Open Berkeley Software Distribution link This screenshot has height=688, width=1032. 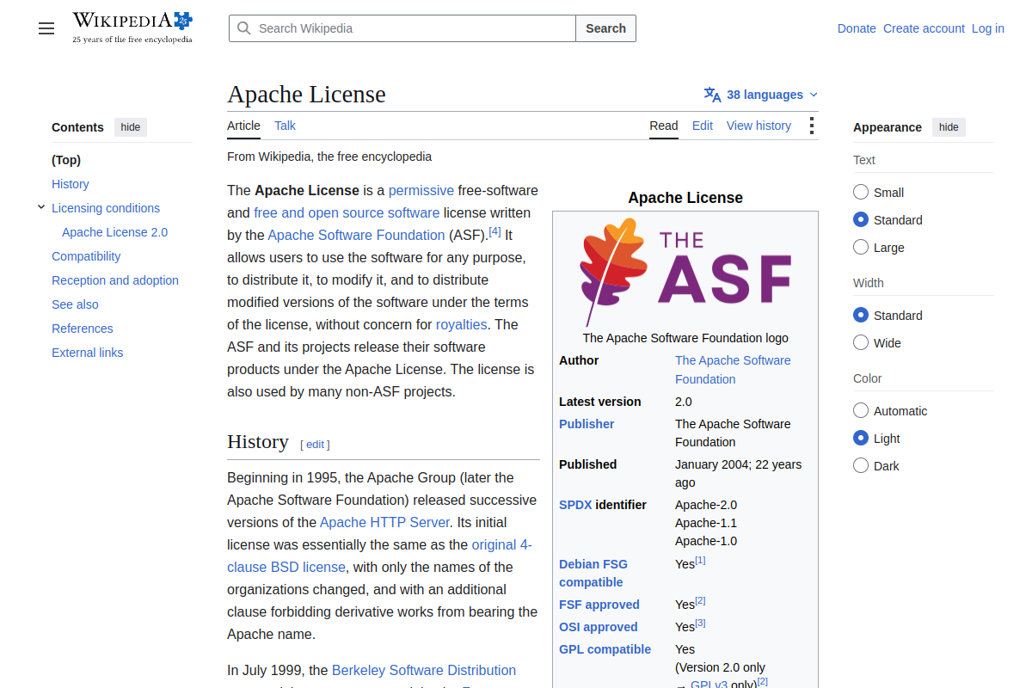click(x=424, y=670)
